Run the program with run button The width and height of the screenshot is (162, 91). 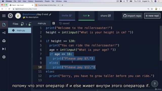click(x=87, y=16)
